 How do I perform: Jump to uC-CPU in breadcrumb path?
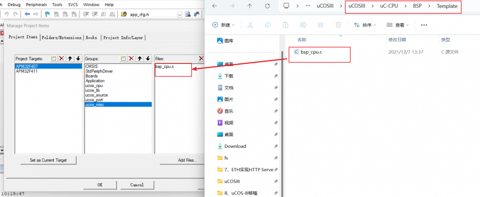pos(389,6)
